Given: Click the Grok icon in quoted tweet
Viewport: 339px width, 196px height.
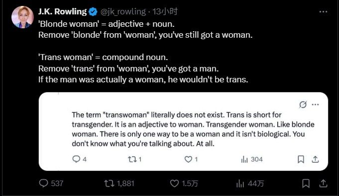Looking at the screenshot, I should (x=303, y=105).
